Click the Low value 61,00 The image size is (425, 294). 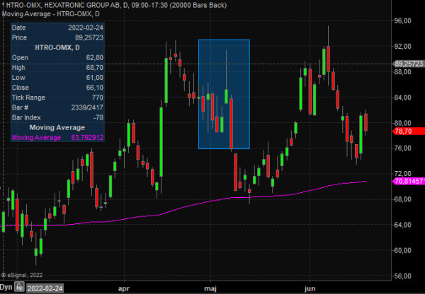(95, 78)
